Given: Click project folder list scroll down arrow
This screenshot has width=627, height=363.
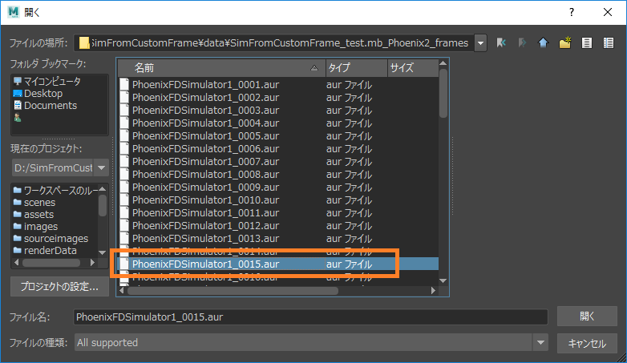Looking at the screenshot, I should (x=103, y=252).
